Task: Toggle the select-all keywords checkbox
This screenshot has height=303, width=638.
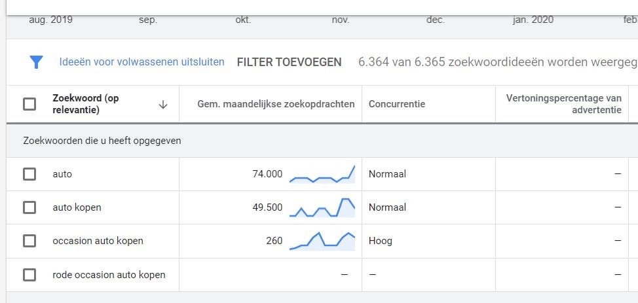Action: (x=29, y=104)
